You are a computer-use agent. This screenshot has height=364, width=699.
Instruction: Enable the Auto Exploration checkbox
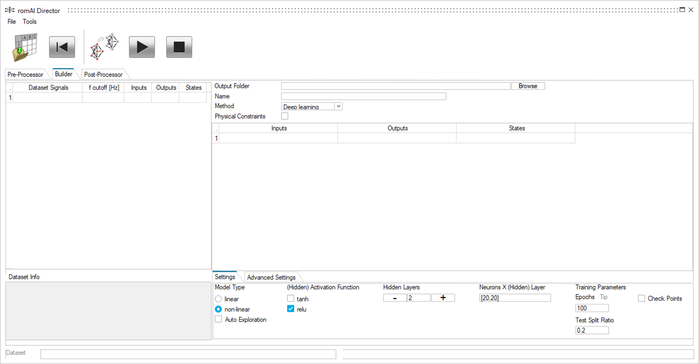click(218, 319)
